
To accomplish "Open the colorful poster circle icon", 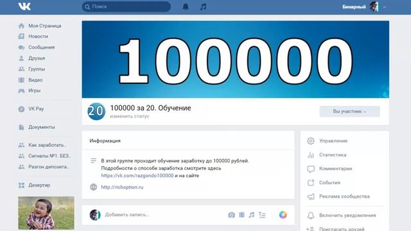I will click(283, 215).
